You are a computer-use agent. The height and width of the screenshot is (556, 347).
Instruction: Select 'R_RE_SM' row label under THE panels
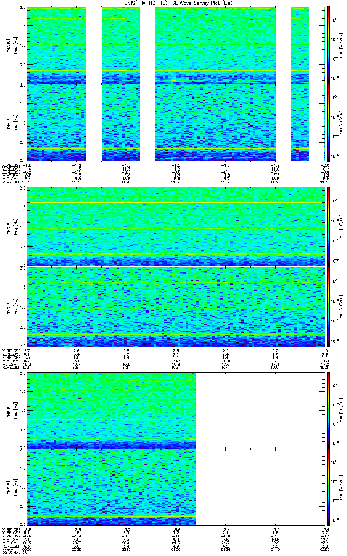click(10, 547)
